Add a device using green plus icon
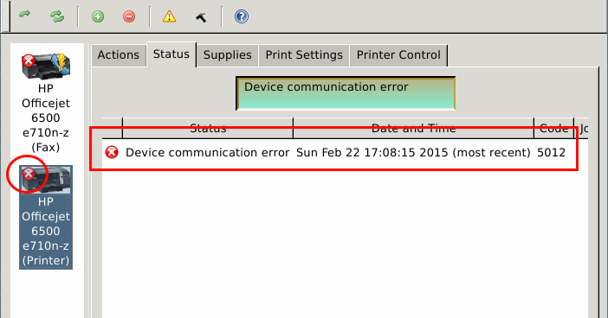The height and width of the screenshot is (318, 608). point(98,16)
